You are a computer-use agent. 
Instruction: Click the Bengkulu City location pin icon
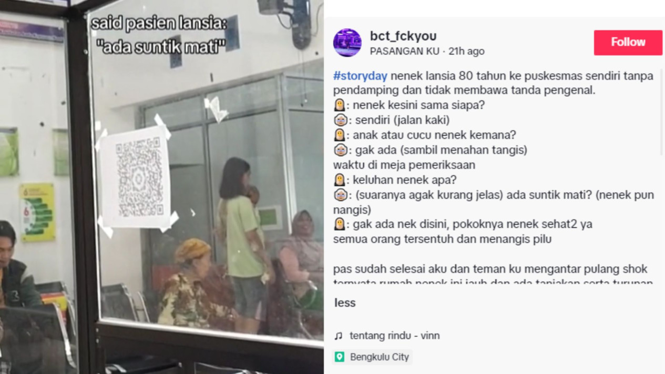[340, 357]
